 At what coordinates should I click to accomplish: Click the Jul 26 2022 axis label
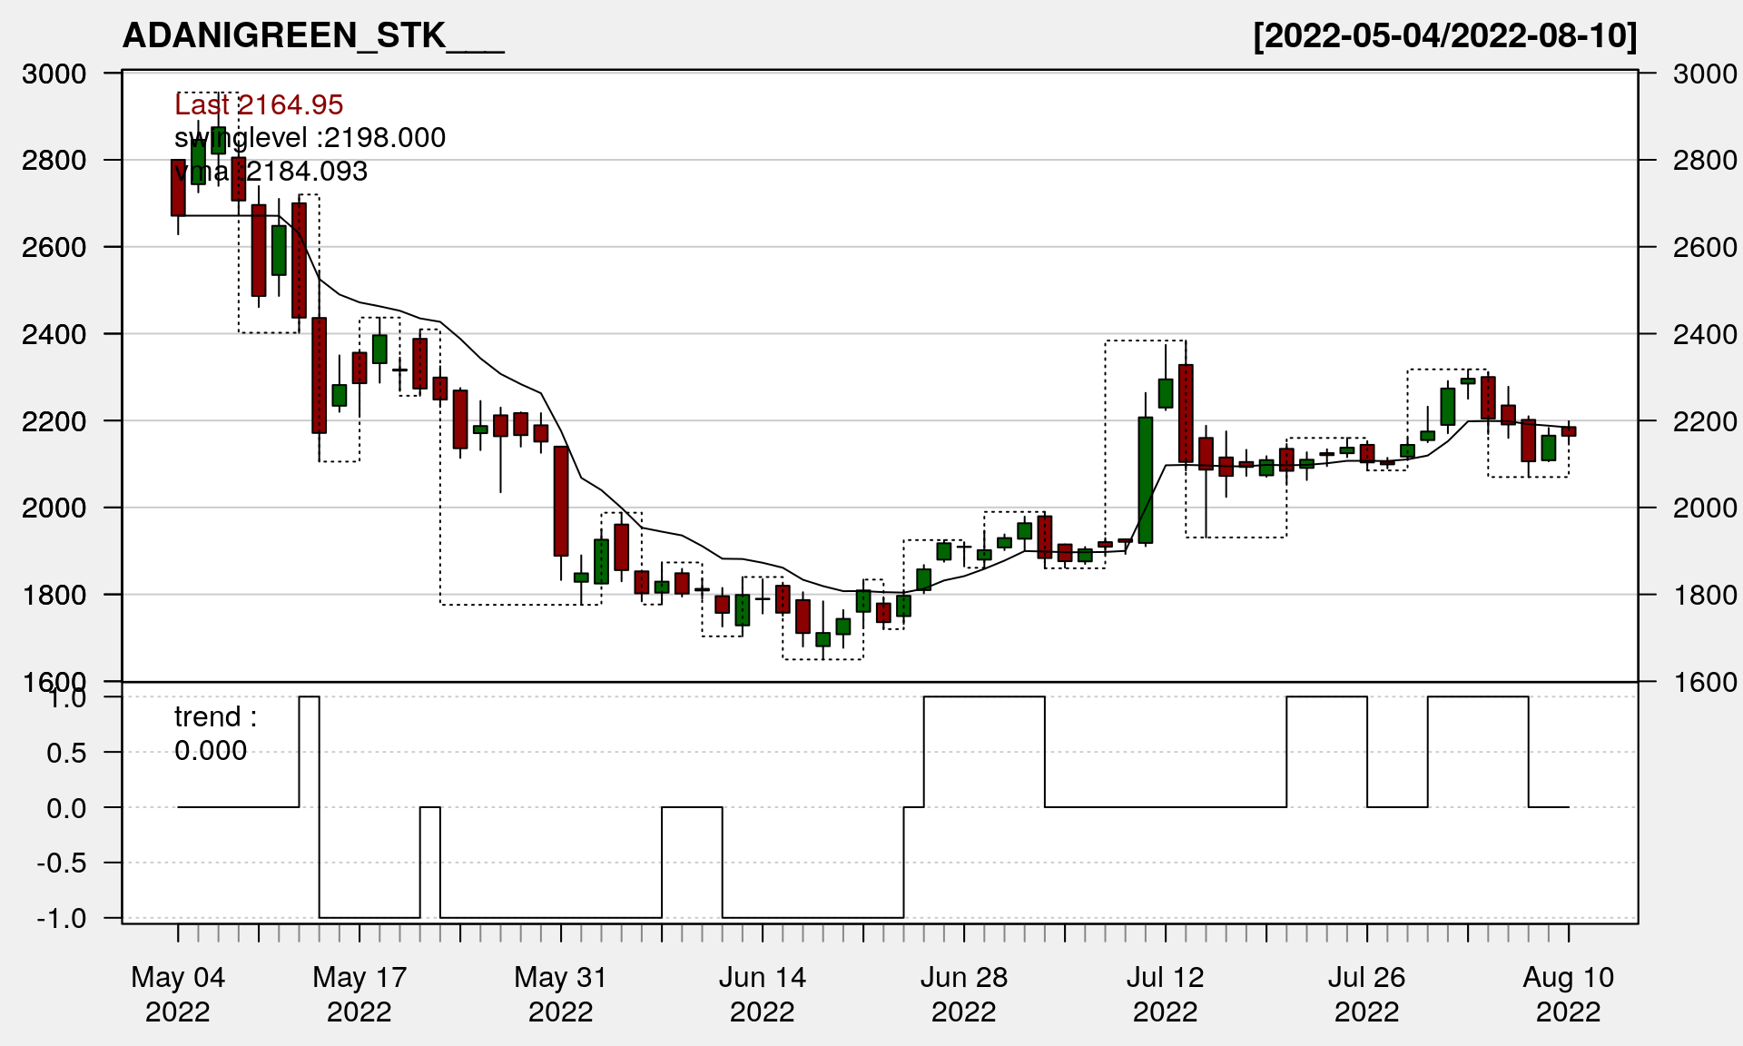pos(1366,993)
